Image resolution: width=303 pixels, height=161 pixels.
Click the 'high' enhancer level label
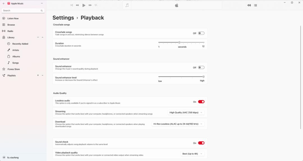click(x=202, y=81)
